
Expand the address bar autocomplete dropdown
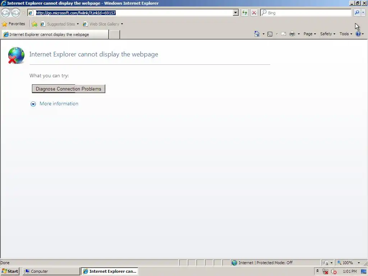coord(236,13)
